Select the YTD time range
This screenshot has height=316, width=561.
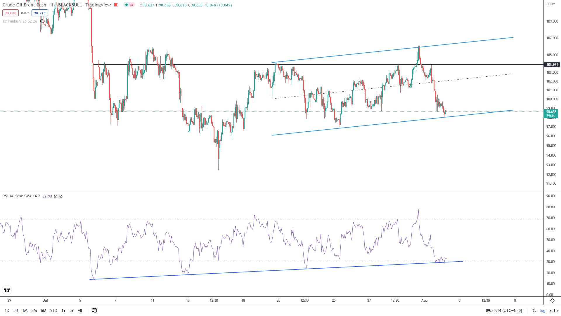[53, 310]
